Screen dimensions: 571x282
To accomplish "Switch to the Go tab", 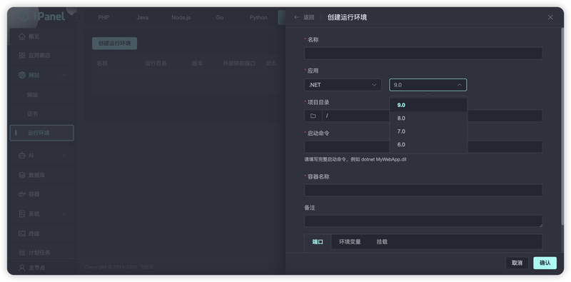I will (220, 17).
